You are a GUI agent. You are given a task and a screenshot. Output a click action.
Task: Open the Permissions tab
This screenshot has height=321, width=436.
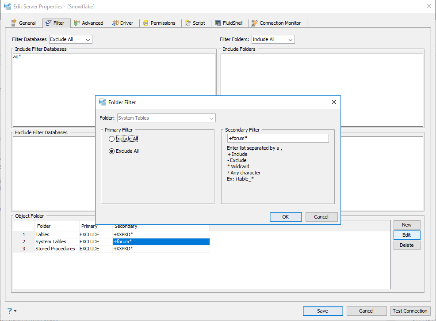tap(159, 23)
